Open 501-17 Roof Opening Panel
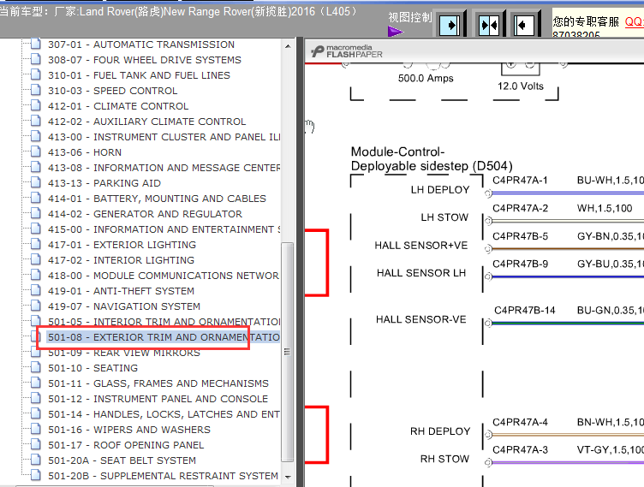 pyautogui.click(x=126, y=445)
